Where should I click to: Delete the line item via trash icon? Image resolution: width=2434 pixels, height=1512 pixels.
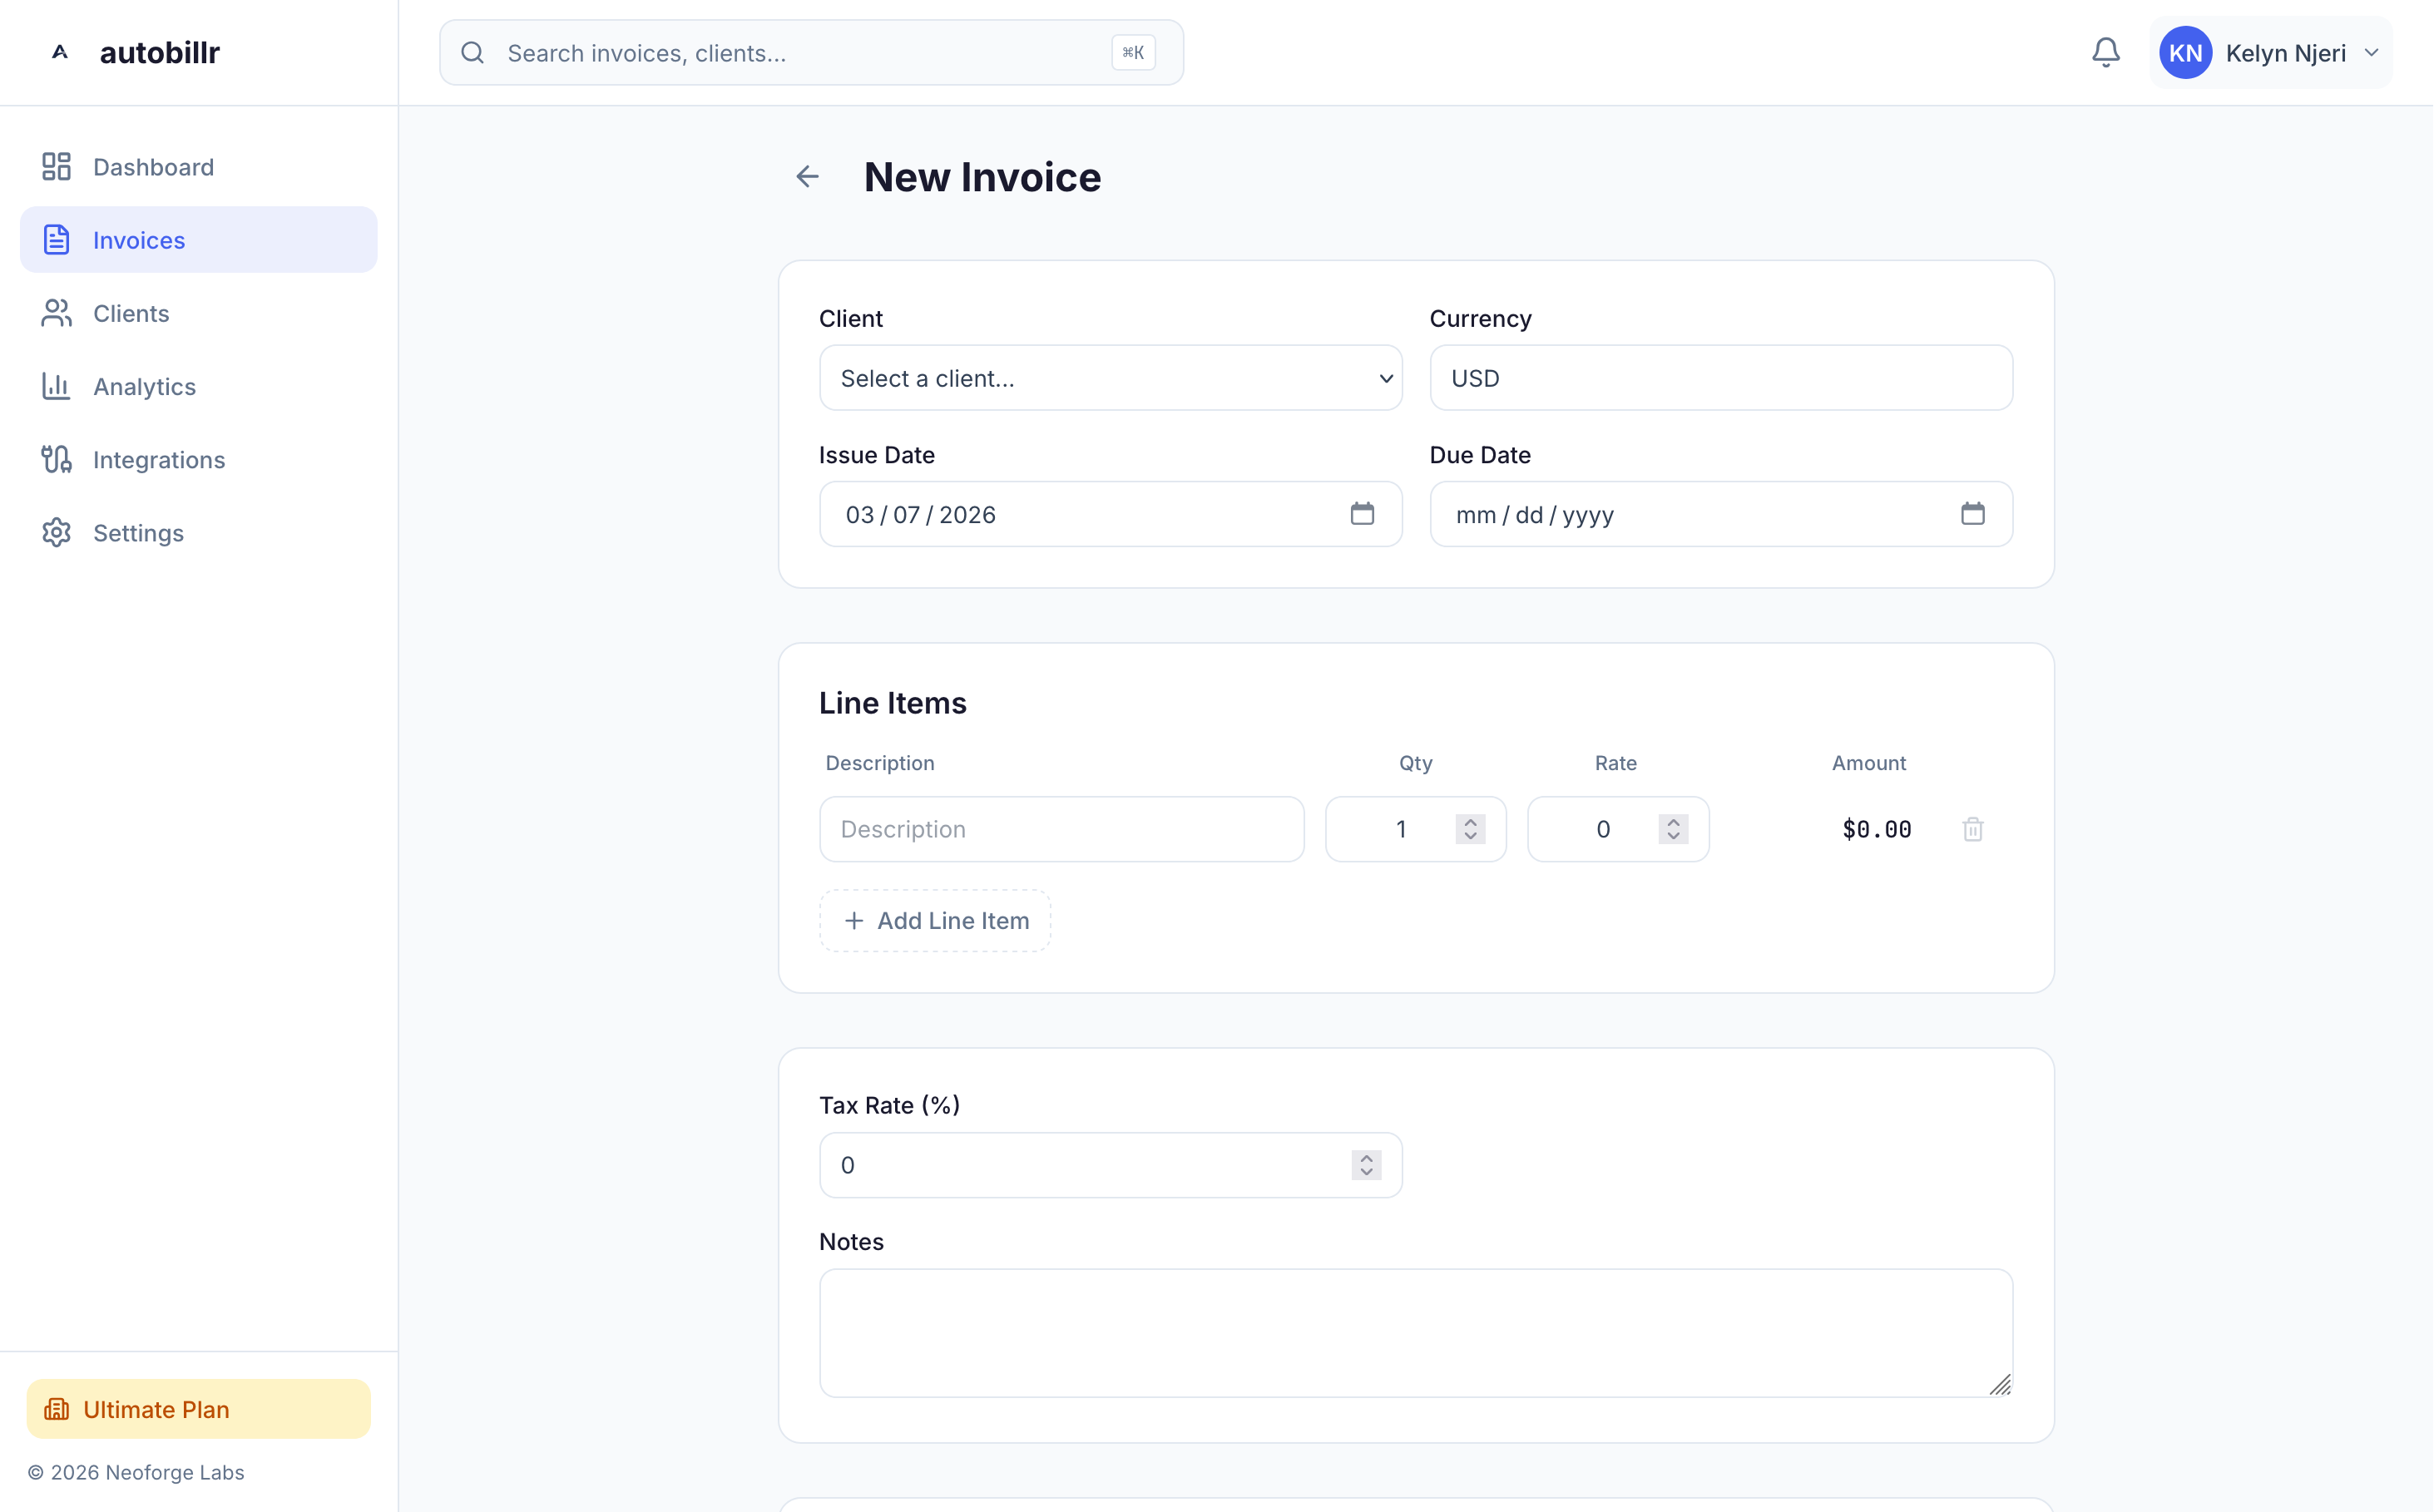tap(1972, 829)
